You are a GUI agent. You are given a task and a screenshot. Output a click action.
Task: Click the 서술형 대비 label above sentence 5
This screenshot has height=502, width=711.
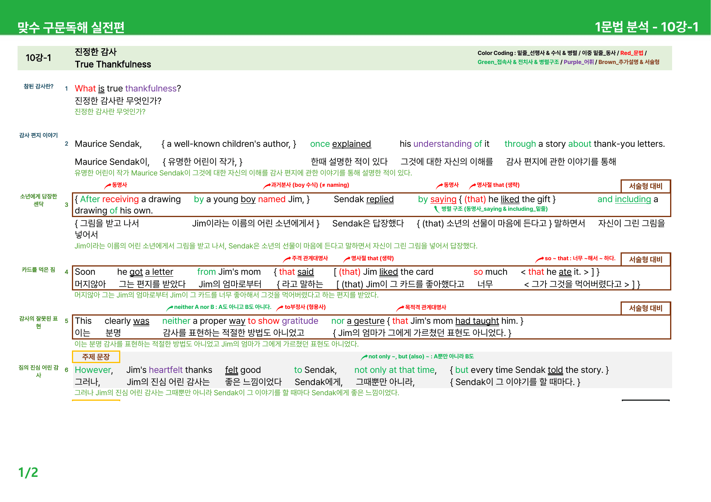pos(646,308)
